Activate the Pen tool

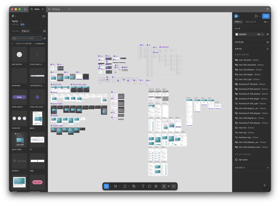134,186
